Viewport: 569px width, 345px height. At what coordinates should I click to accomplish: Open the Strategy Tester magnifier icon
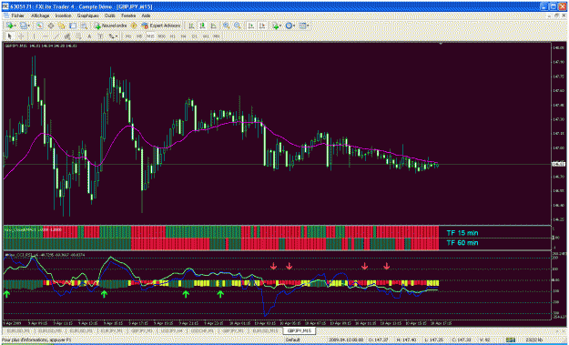84,25
